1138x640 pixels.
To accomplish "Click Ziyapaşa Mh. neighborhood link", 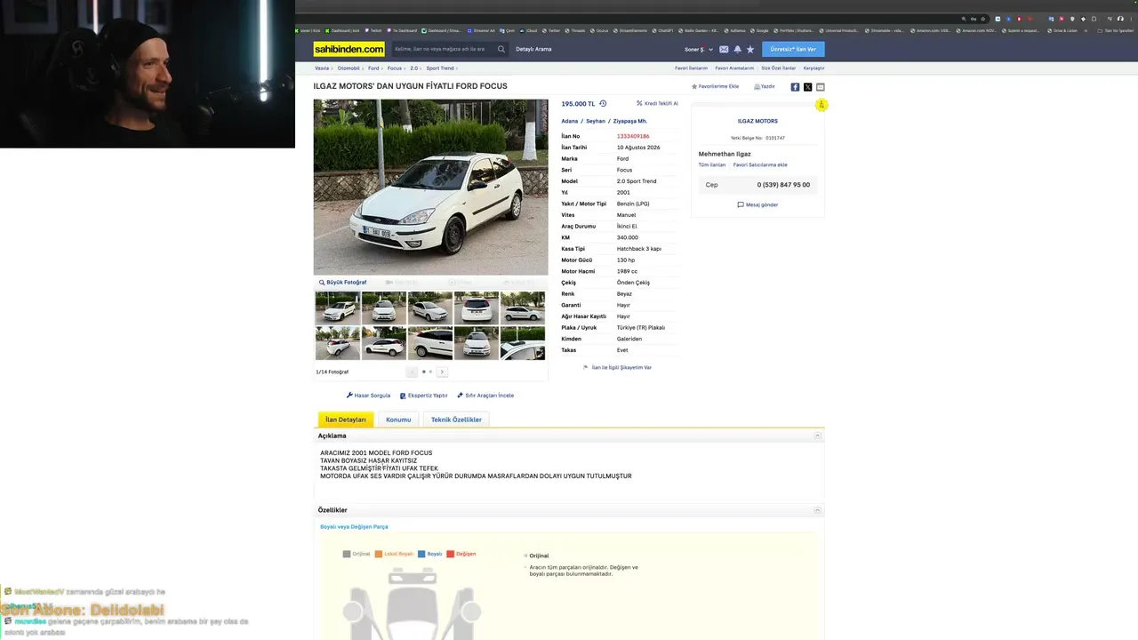I will click(x=630, y=121).
